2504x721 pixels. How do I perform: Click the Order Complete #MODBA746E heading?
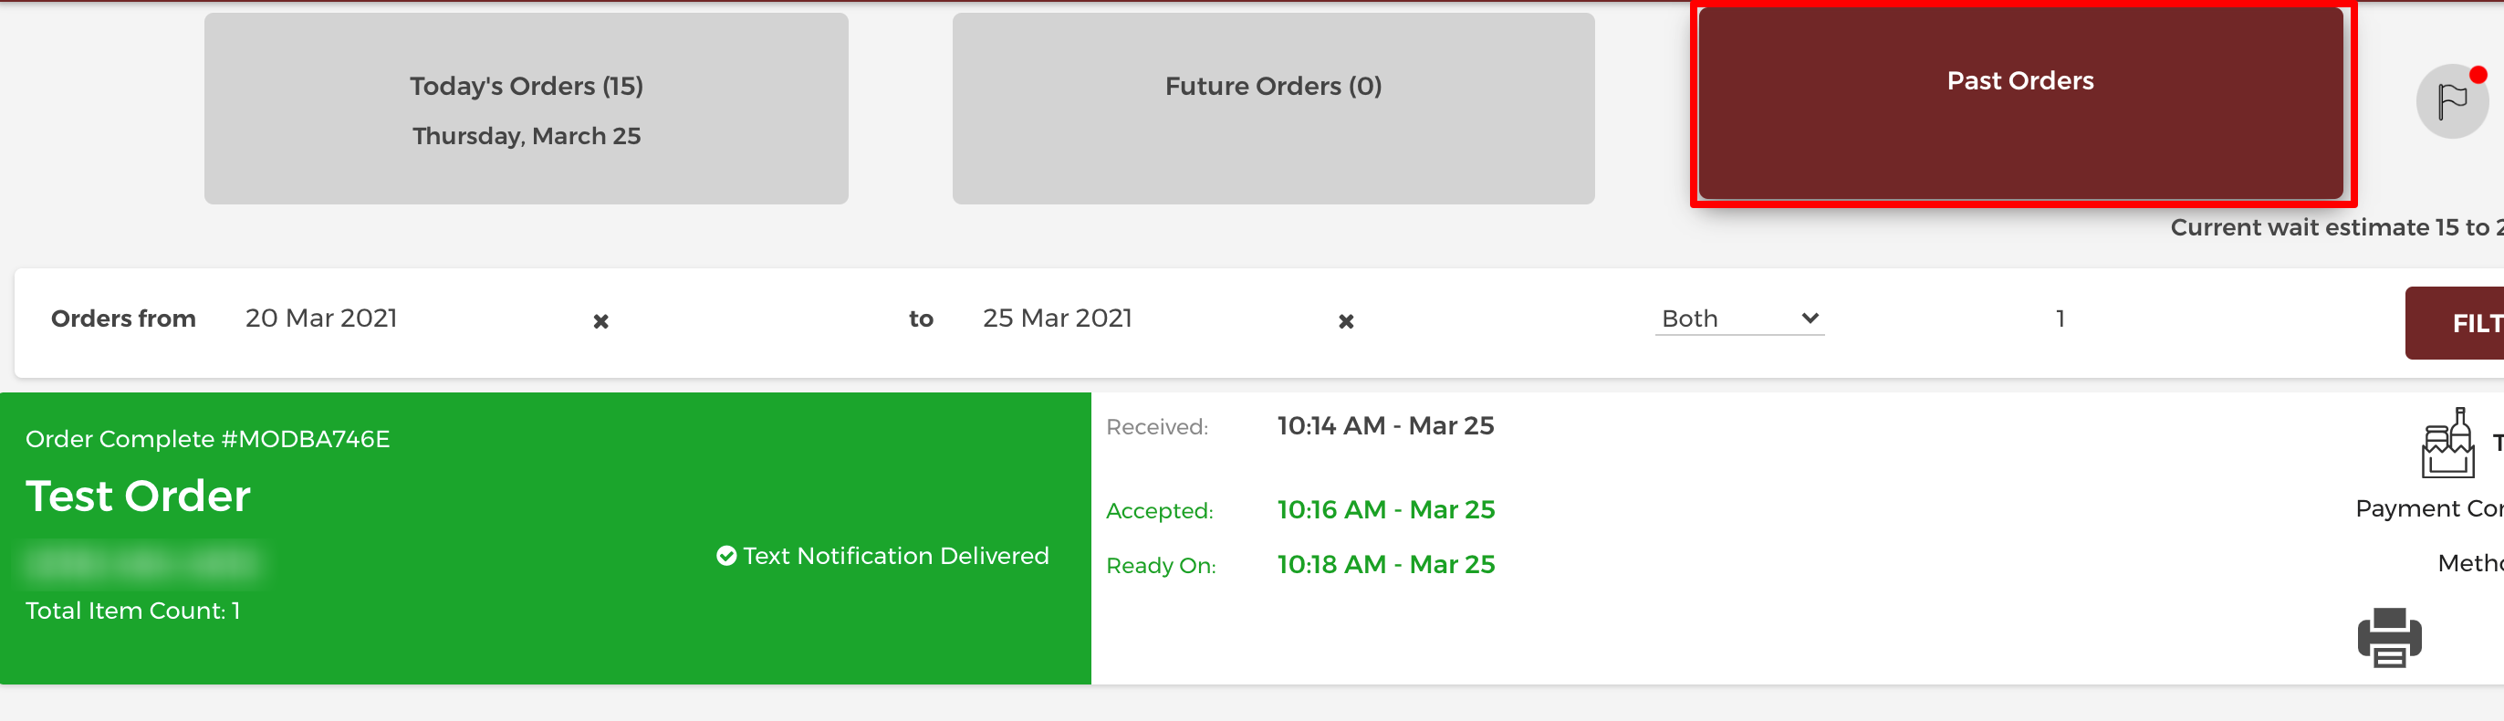(207, 439)
